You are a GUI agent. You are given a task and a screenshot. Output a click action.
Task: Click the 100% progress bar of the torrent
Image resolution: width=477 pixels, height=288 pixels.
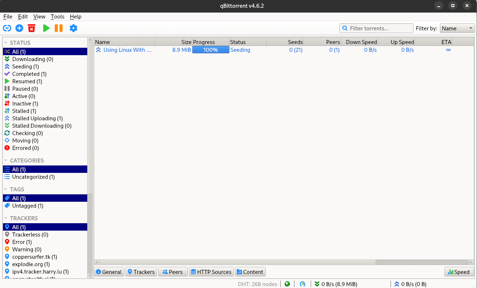tap(211, 50)
